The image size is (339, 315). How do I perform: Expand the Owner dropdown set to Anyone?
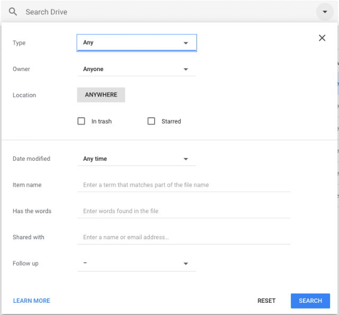tap(137, 69)
